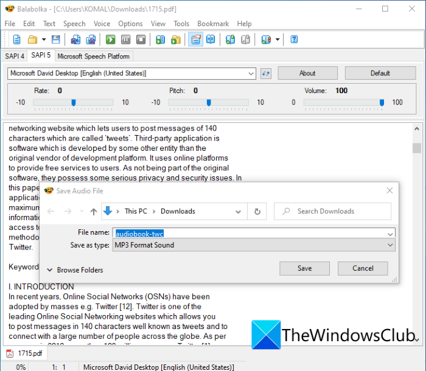The image size is (426, 371).
Task: Click the New document toolbar icon
Action: coord(17,40)
